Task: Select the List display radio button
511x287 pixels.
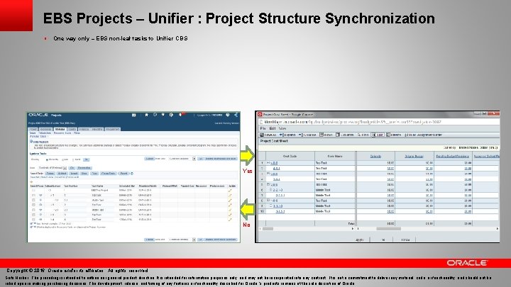Action: [x=62, y=159]
